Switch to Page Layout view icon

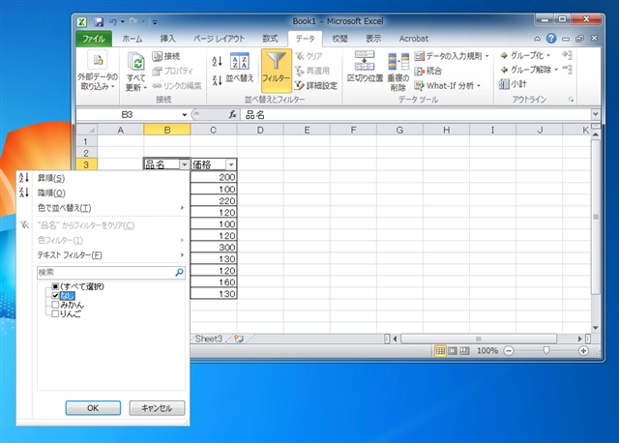point(453,350)
